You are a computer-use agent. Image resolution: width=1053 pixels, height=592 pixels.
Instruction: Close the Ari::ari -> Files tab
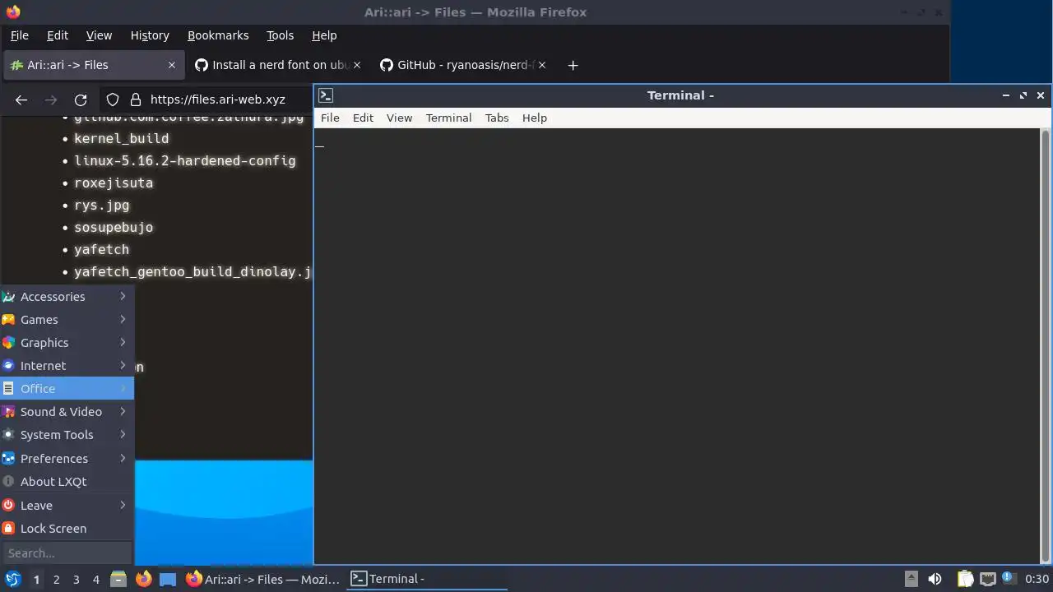[x=172, y=65]
